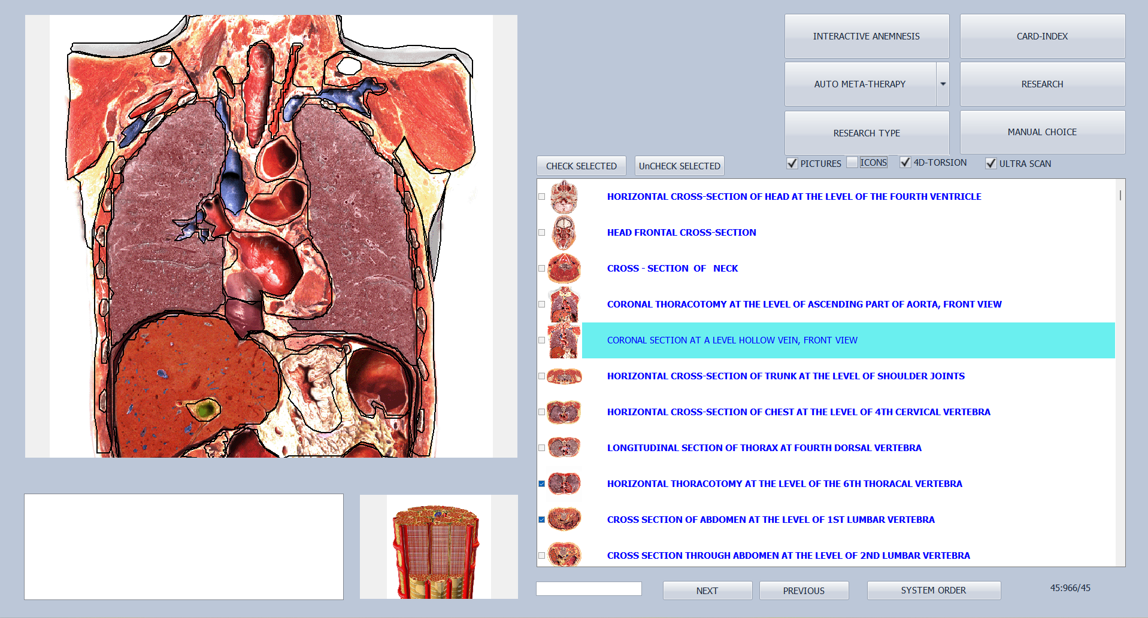The width and height of the screenshot is (1148, 618).
Task: Disable the ULTRA SCAN checkbox
Action: [991, 163]
